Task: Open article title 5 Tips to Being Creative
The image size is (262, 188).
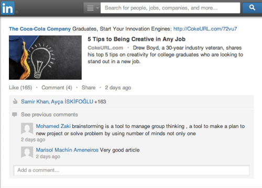Action: tap(136, 39)
